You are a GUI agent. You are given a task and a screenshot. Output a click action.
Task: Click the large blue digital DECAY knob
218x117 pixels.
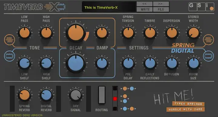[x=76, y=63]
